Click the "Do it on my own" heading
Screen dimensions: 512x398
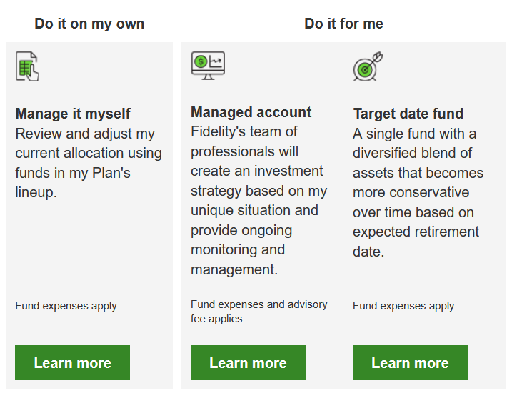[89, 24]
